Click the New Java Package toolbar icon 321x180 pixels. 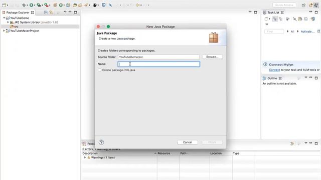[x=55, y=5]
